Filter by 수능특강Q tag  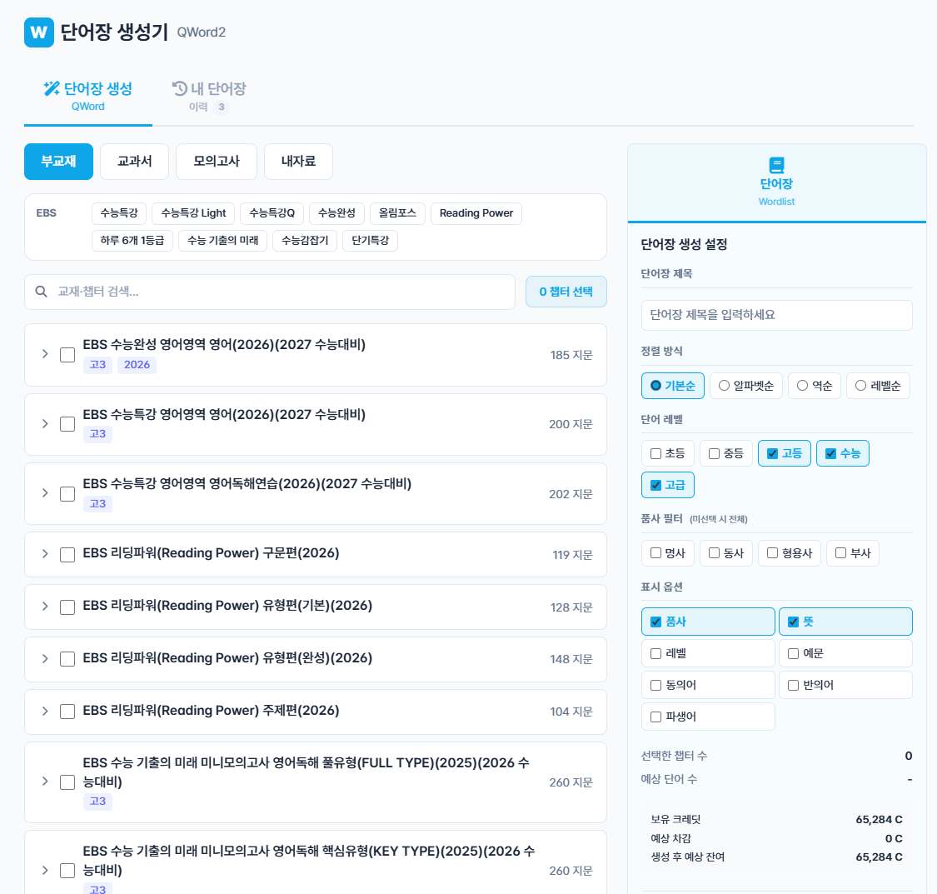pyautogui.click(x=272, y=213)
